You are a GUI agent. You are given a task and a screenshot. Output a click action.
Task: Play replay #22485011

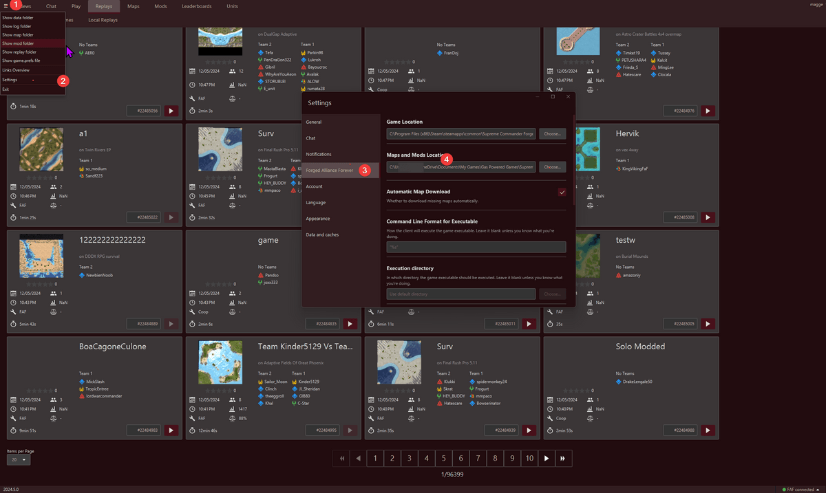529,324
